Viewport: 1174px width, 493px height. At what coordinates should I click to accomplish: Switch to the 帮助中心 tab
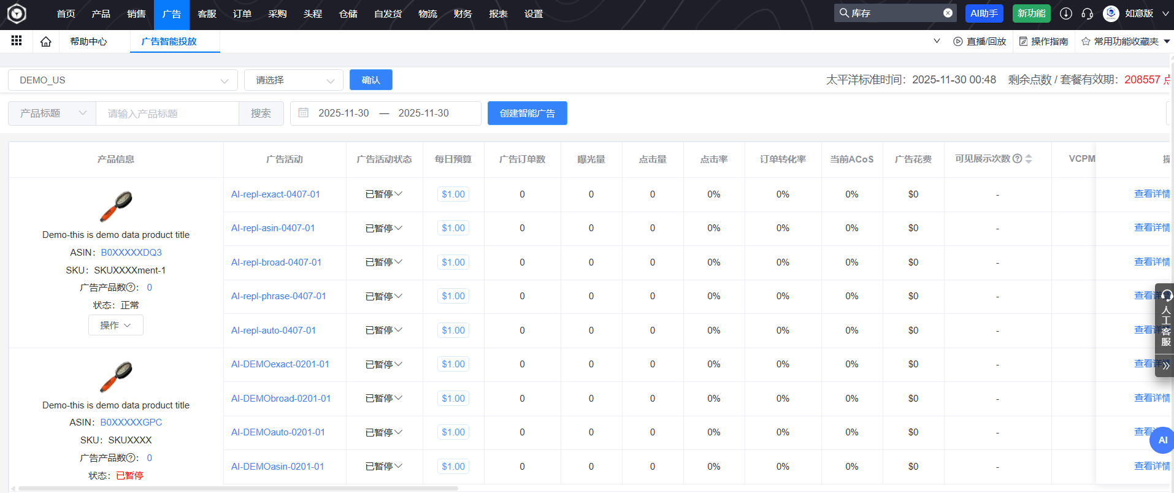click(88, 42)
